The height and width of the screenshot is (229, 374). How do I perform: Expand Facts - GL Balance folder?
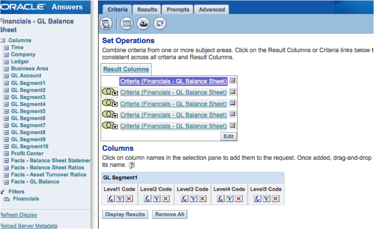tap(6, 182)
